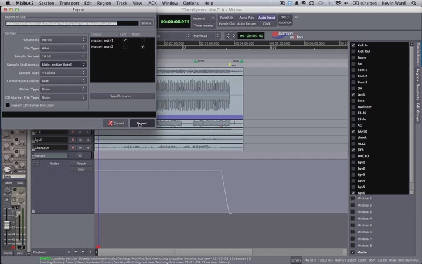Toggle the Punch In button
Viewport: 422px width, 264px height.
[227, 18]
